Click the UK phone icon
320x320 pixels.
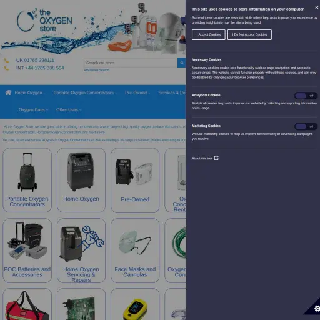click(x=6, y=60)
